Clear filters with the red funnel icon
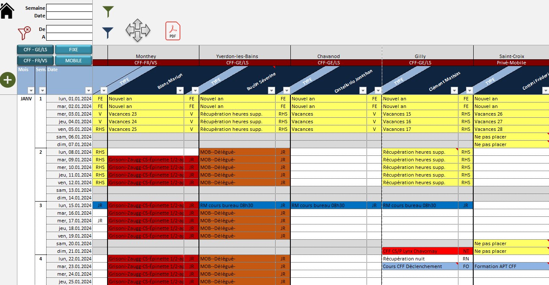 (25, 33)
